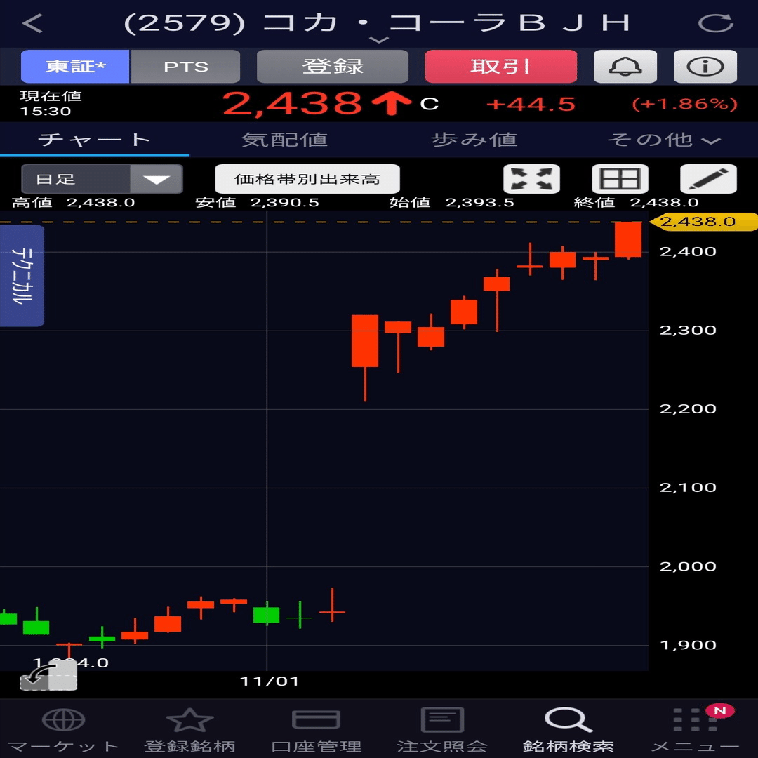Screen dimensions: 758x758
Task: Switch to the 気配値 tab
Action: [x=284, y=140]
